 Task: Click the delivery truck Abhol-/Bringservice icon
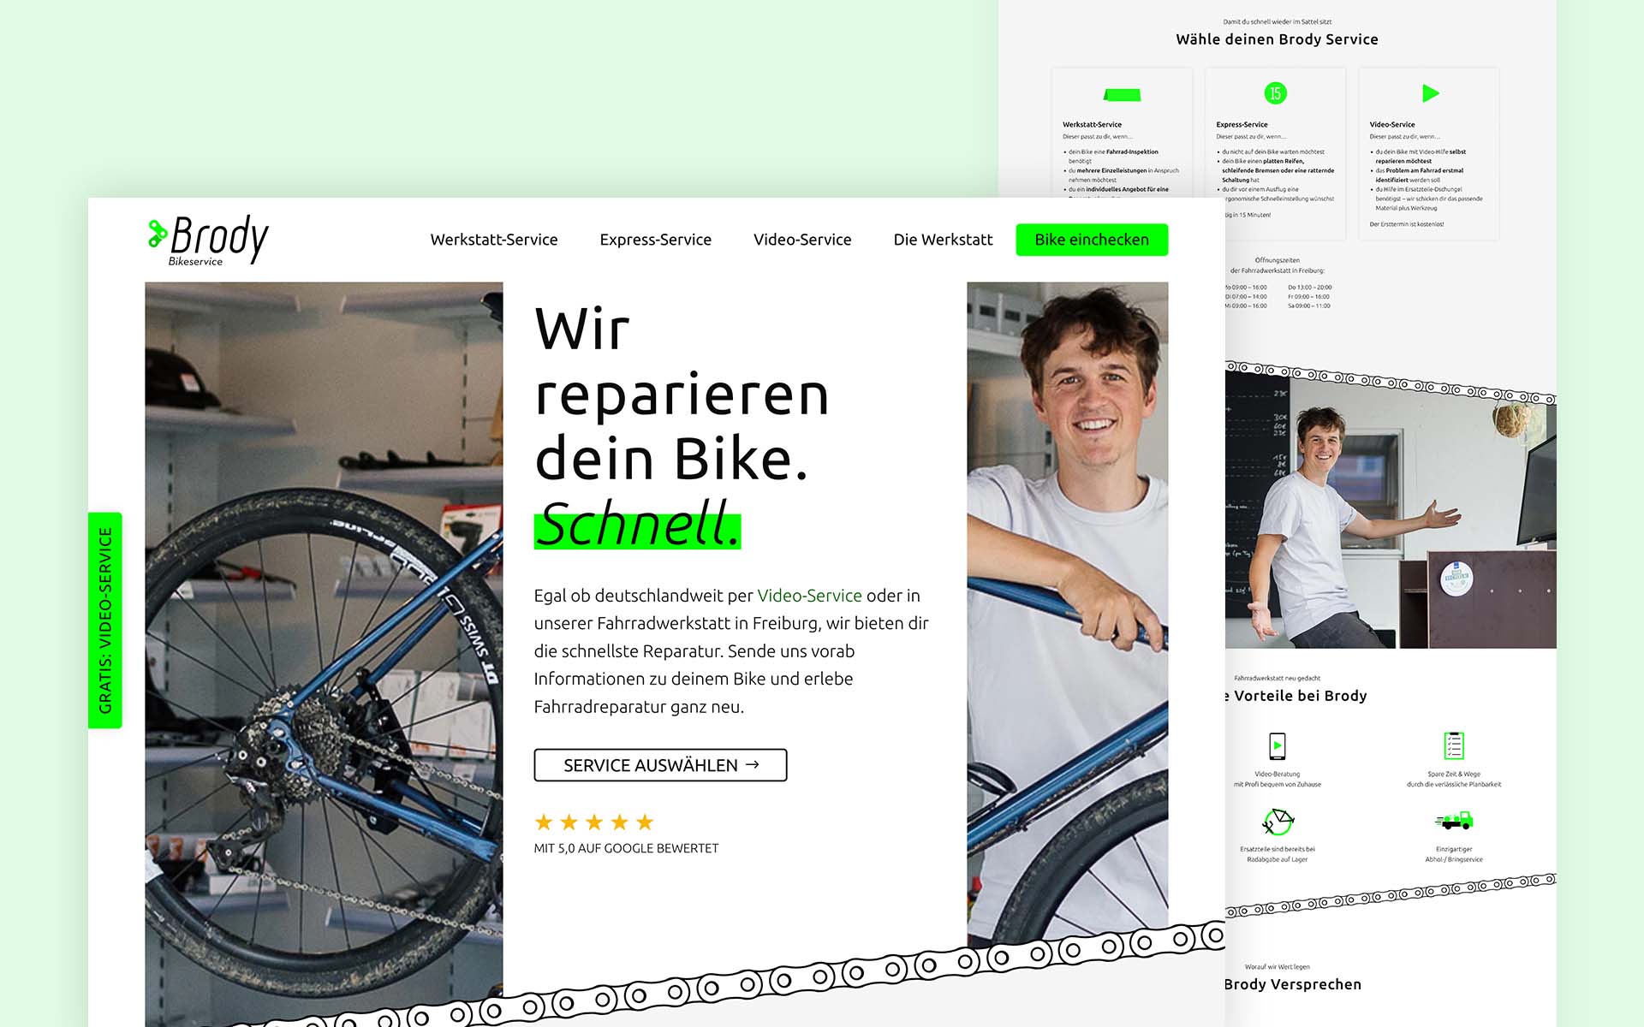coord(1454,822)
